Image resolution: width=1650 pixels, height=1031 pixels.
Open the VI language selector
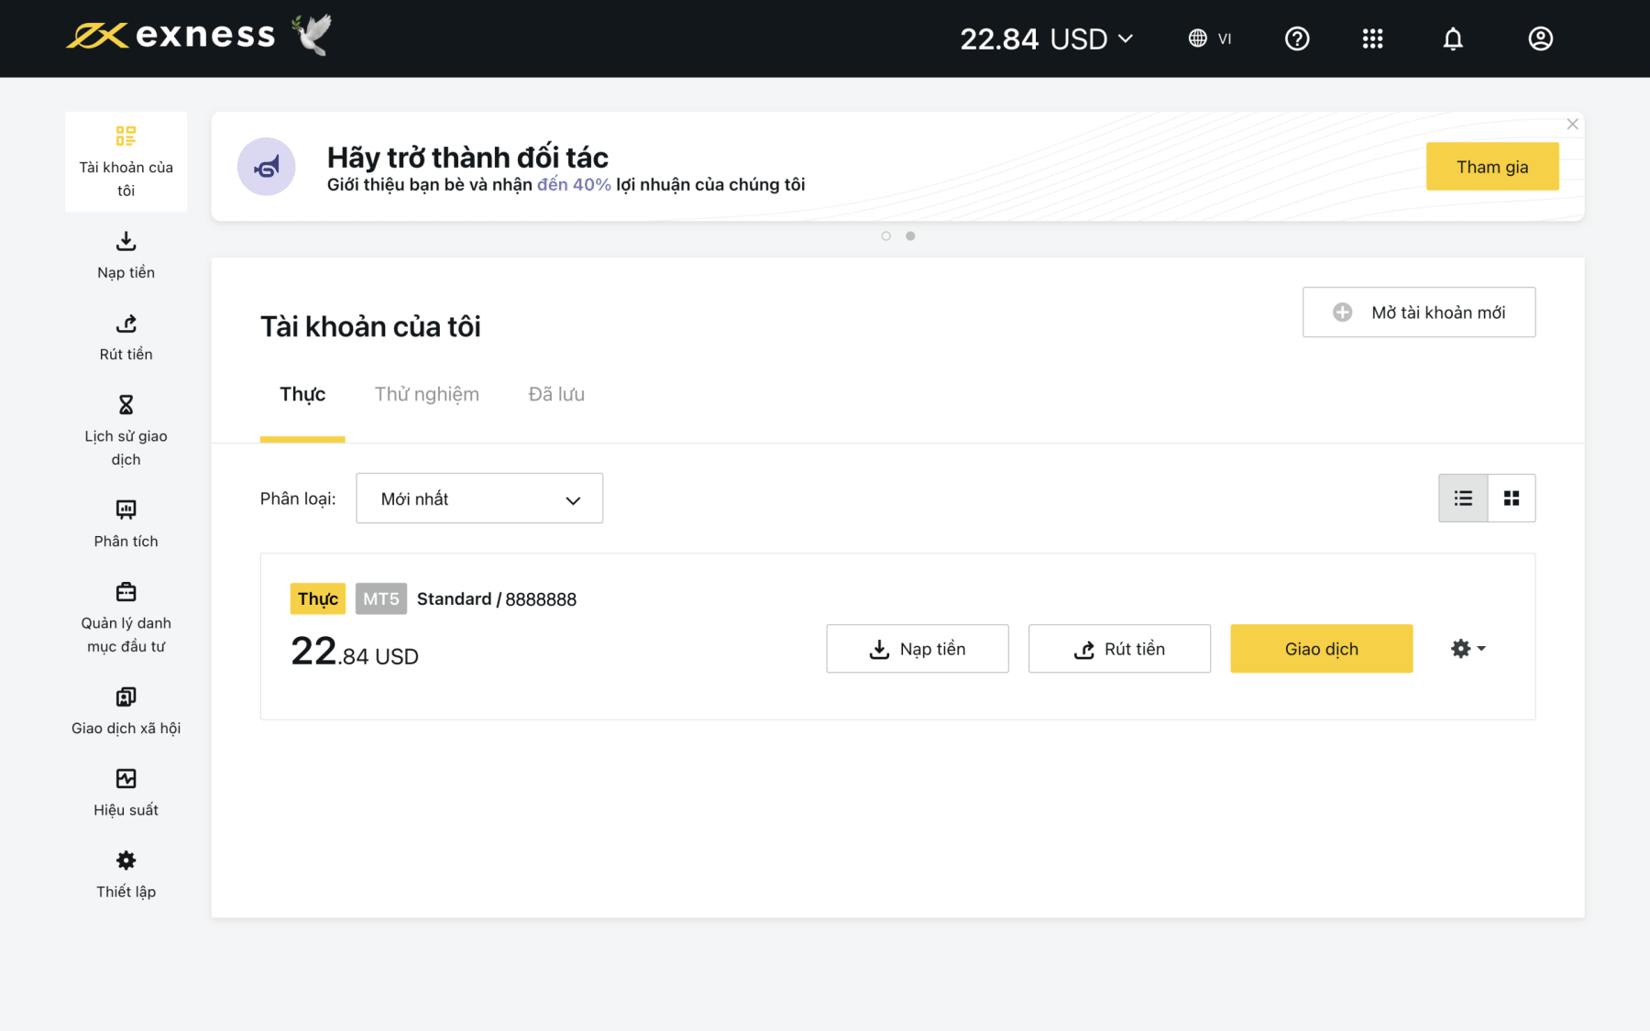[x=1209, y=38]
